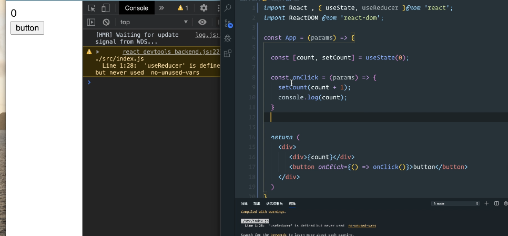The width and height of the screenshot is (508, 236).
Task: Select the 终端 (Terminal) panel tab
Action: [x=292, y=203]
